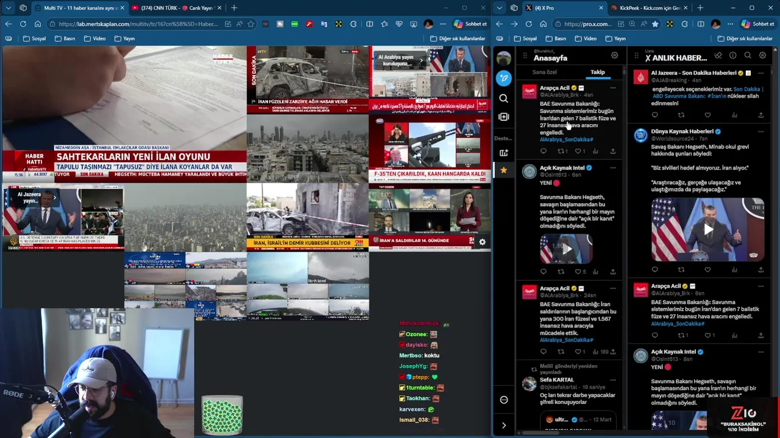Image resolution: width=780 pixels, height=438 pixels.
Task: Click the Habertürk sahtekarların ilan oyunu stream
Action: 124,114
